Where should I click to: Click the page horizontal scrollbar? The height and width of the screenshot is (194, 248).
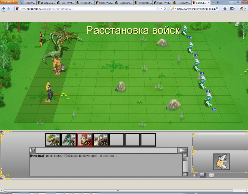[118, 191]
